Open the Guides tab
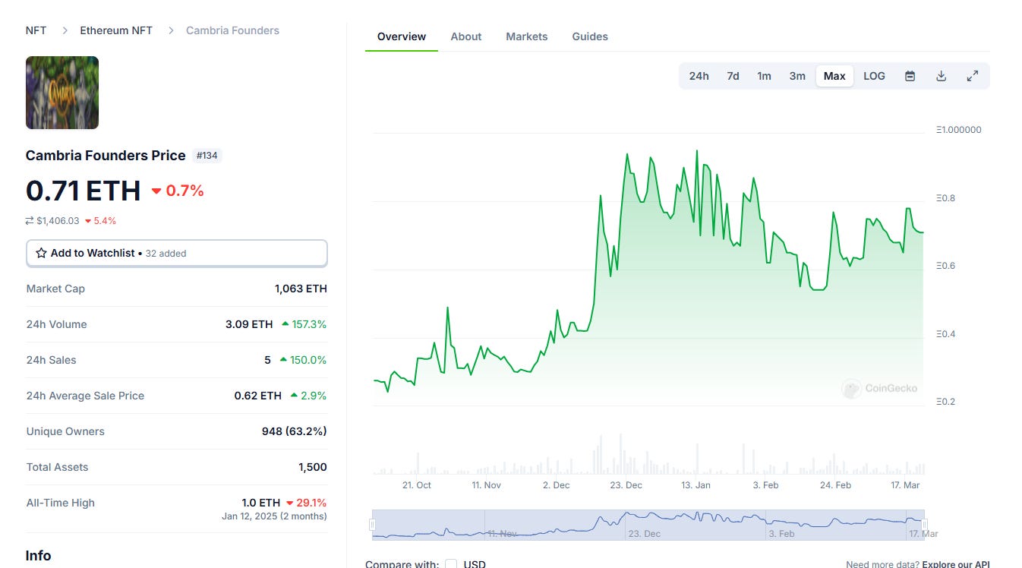This screenshot has height=568, width=1022. coord(590,36)
